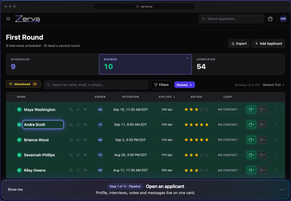
Task: Open the MB user avatar menu
Action: tap(283, 19)
